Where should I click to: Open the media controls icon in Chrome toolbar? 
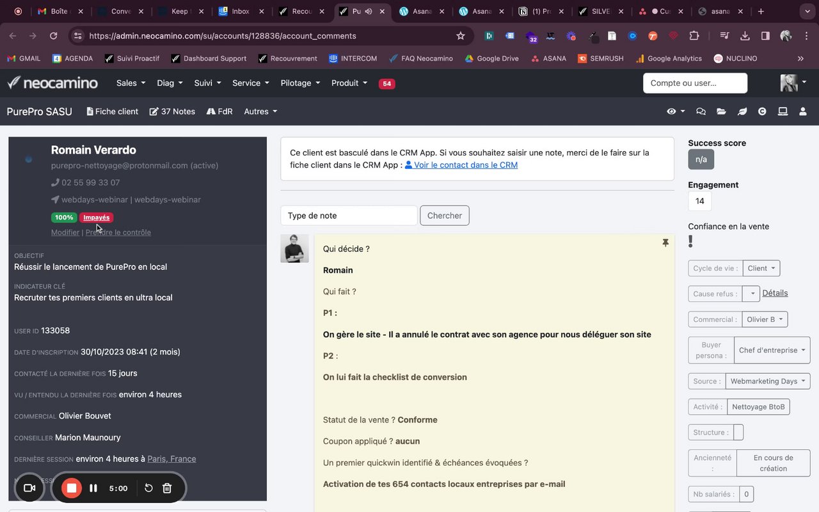point(724,36)
